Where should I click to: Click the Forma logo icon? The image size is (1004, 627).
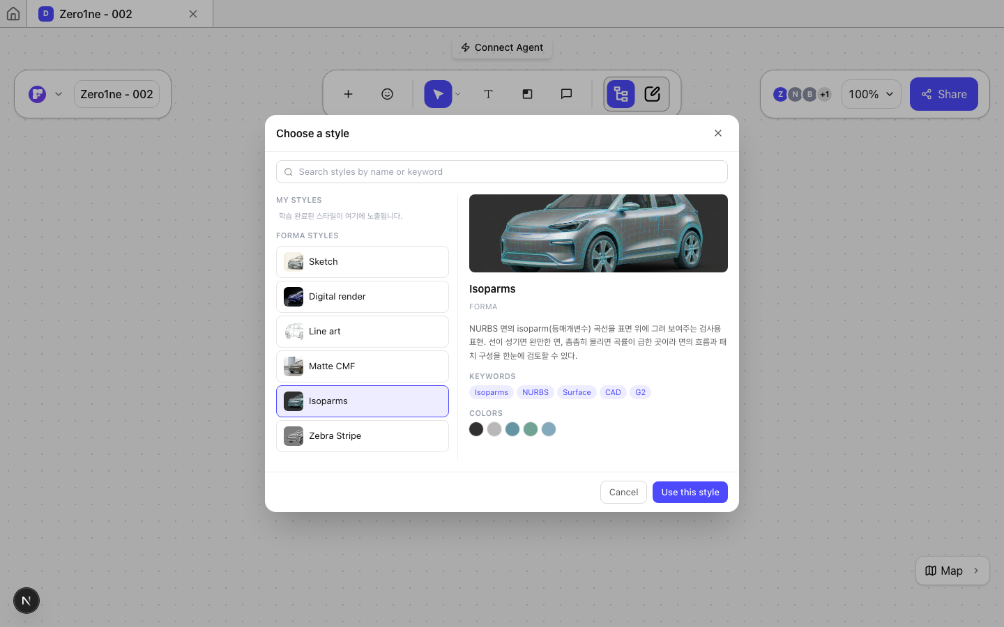click(x=38, y=94)
